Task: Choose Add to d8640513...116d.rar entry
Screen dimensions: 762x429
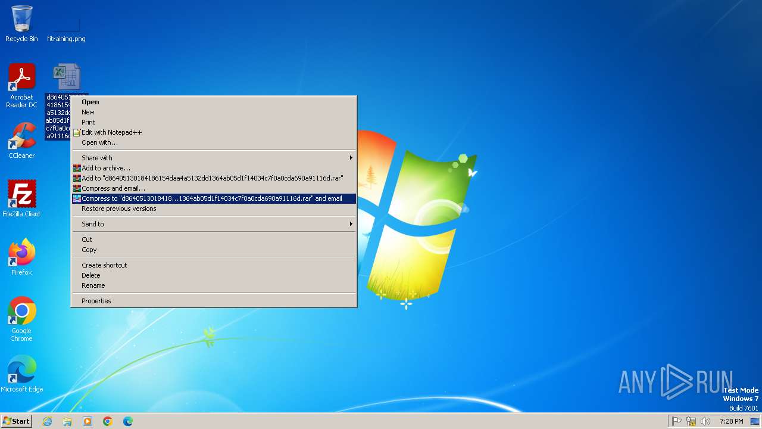Action: [x=214, y=178]
